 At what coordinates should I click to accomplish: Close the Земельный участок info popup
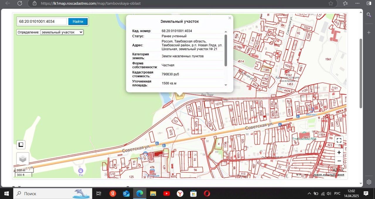tap(230, 18)
